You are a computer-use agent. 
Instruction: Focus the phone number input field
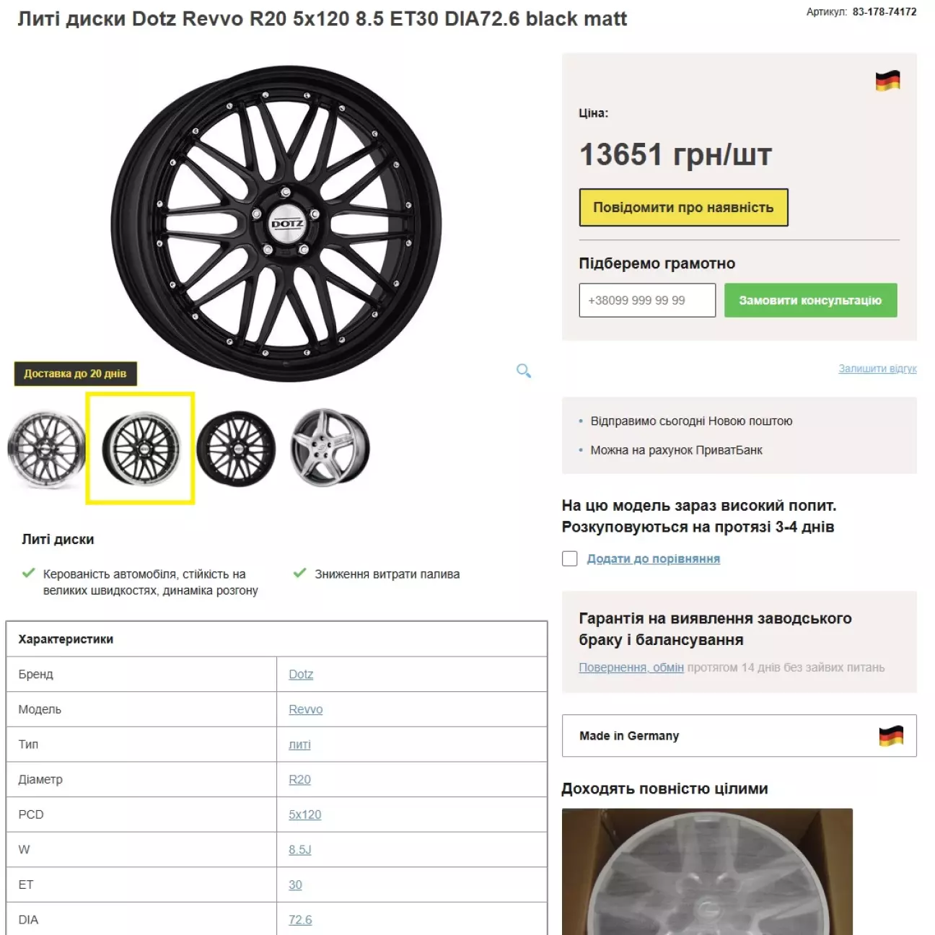click(647, 300)
